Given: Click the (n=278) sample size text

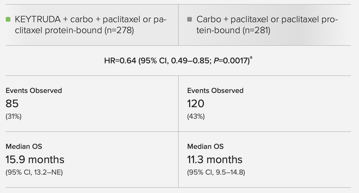Looking at the screenshot, I should (x=119, y=30).
